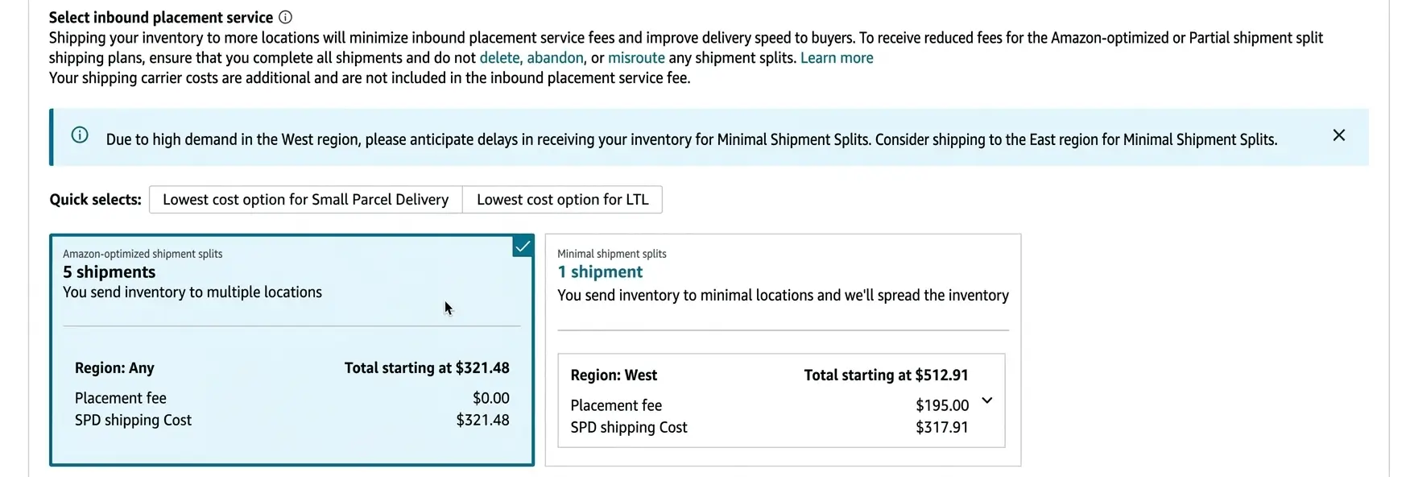Click the info icon in the blue banner

coord(79,135)
